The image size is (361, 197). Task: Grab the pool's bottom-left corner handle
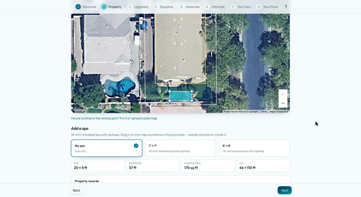[x=170, y=101]
